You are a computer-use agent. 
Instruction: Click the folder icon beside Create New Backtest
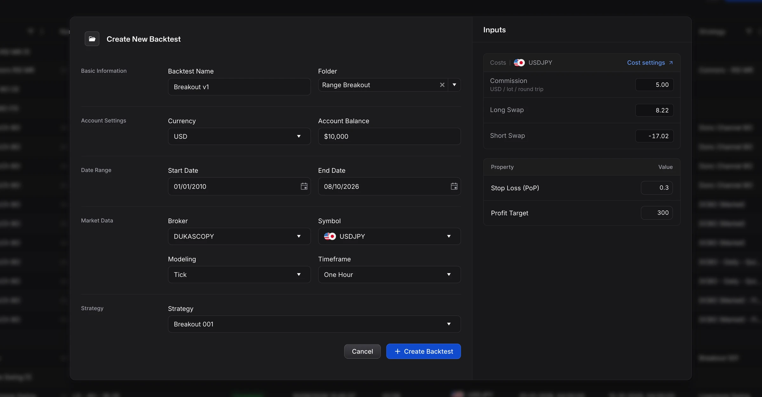[x=92, y=39]
